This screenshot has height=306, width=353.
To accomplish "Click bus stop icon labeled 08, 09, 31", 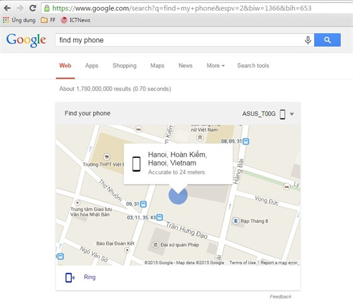I will tap(246, 142).
